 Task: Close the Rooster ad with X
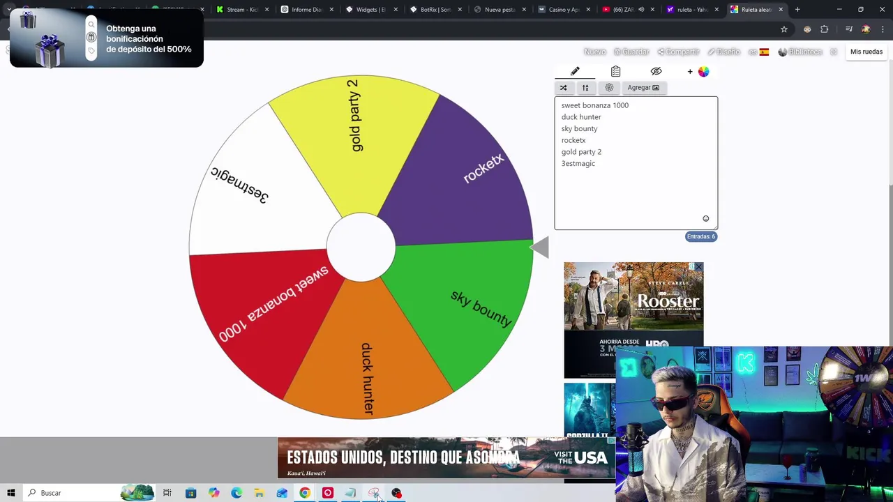698,267
